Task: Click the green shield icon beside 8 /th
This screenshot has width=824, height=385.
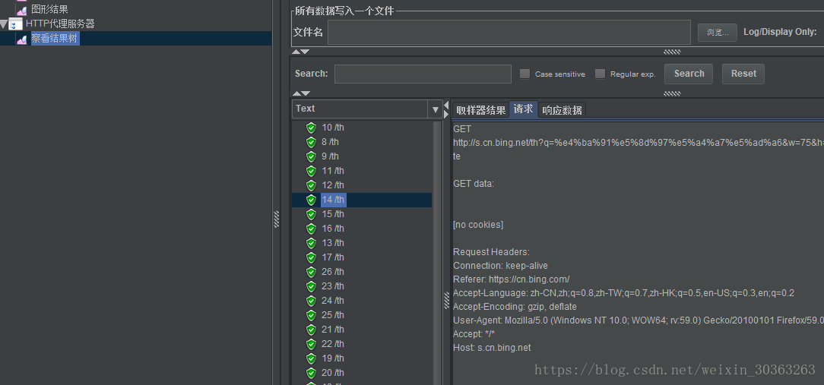Action: [311, 142]
